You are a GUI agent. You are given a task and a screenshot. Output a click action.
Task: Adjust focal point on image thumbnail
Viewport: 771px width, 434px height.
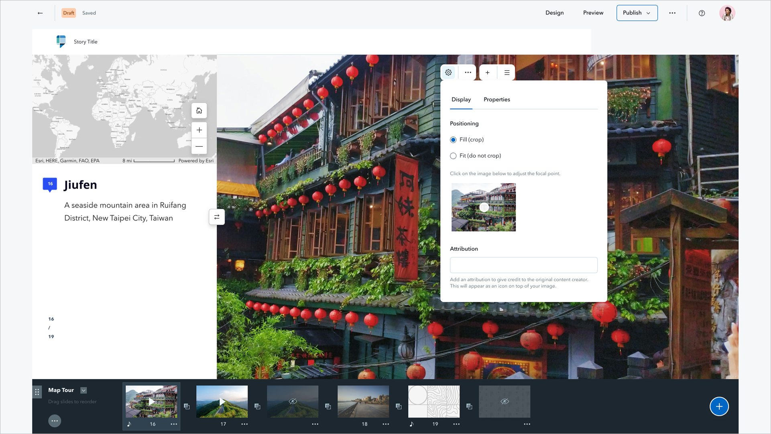(x=484, y=207)
